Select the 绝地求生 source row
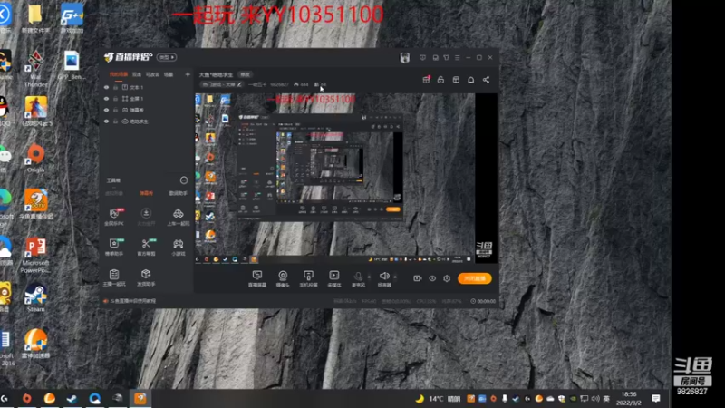The height and width of the screenshot is (408, 725). pyautogui.click(x=147, y=121)
